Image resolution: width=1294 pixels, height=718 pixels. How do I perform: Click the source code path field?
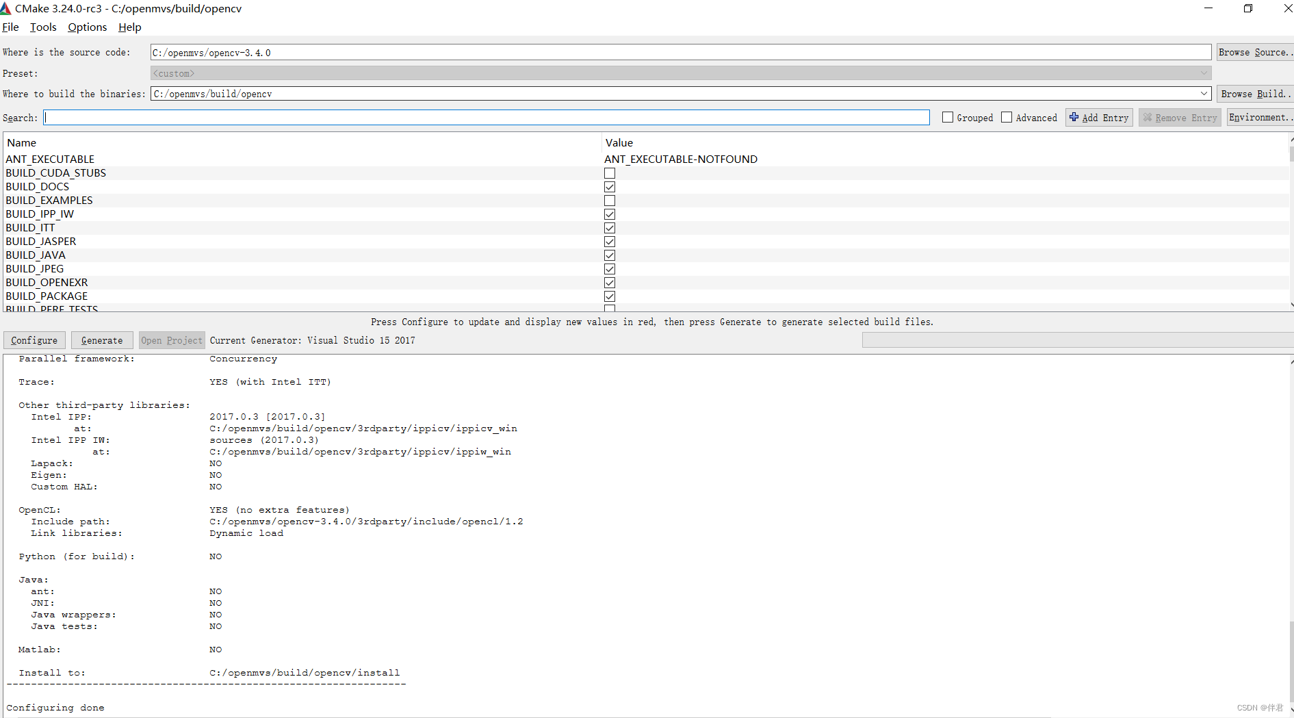[x=681, y=53]
